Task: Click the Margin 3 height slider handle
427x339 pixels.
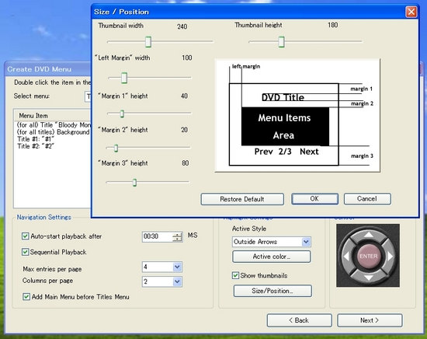Action: (134, 183)
